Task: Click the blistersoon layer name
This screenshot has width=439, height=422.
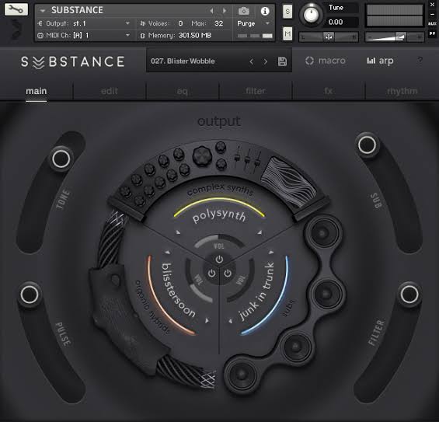Action: tap(179, 290)
